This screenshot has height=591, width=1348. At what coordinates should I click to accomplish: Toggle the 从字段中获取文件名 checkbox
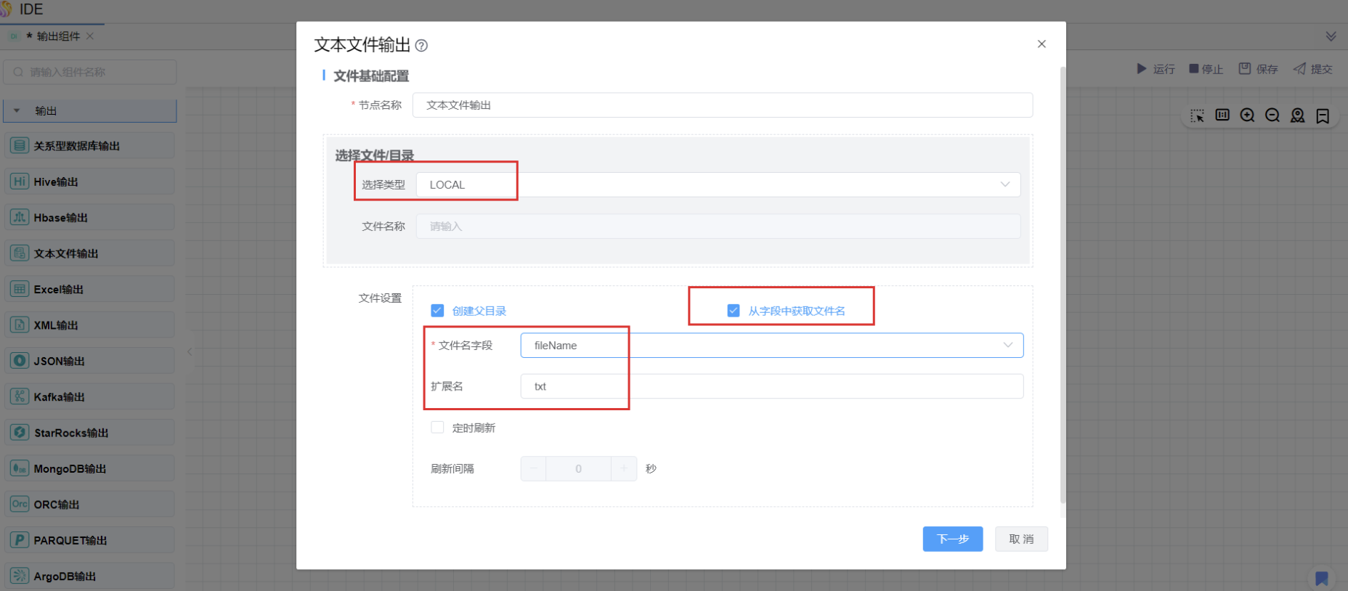(734, 311)
